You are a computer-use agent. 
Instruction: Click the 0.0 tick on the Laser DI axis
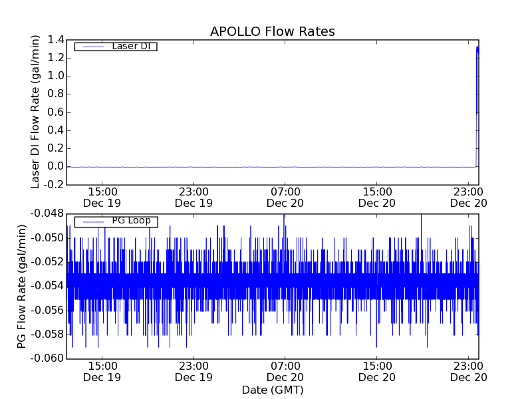(56, 166)
